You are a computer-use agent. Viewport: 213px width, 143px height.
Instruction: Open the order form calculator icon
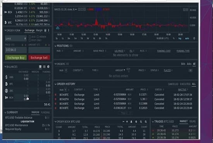click(x=45, y=31)
